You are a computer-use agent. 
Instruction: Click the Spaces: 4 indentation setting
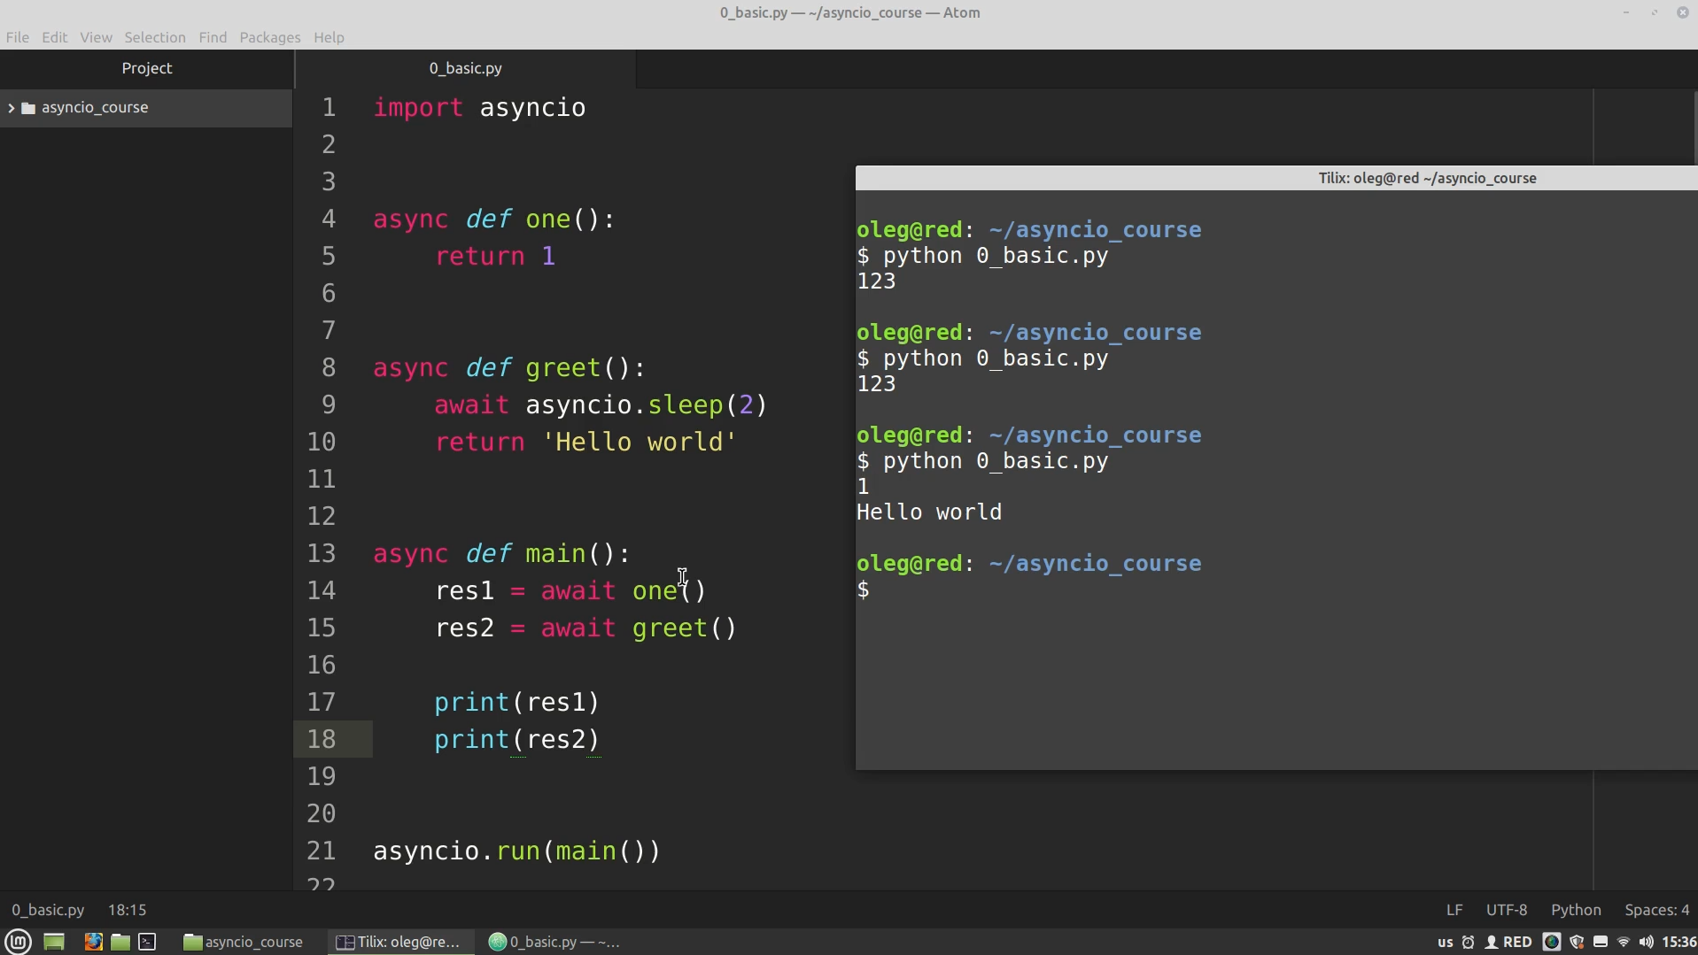(x=1655, y=910)
